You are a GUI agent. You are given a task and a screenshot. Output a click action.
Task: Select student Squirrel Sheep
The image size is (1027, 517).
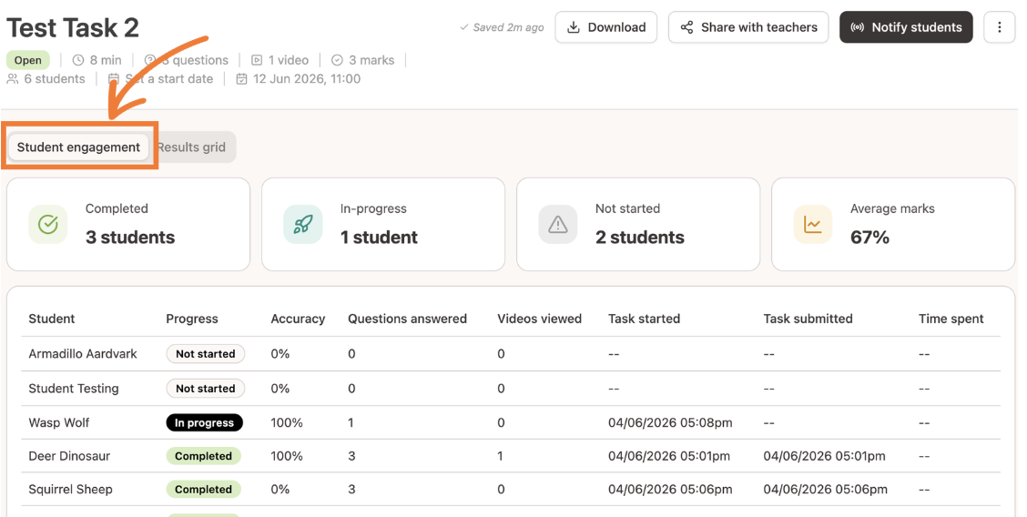pos(70,490)
